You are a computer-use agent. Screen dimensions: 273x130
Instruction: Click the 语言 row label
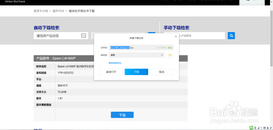pyautogui.click(x=39, y=86)
